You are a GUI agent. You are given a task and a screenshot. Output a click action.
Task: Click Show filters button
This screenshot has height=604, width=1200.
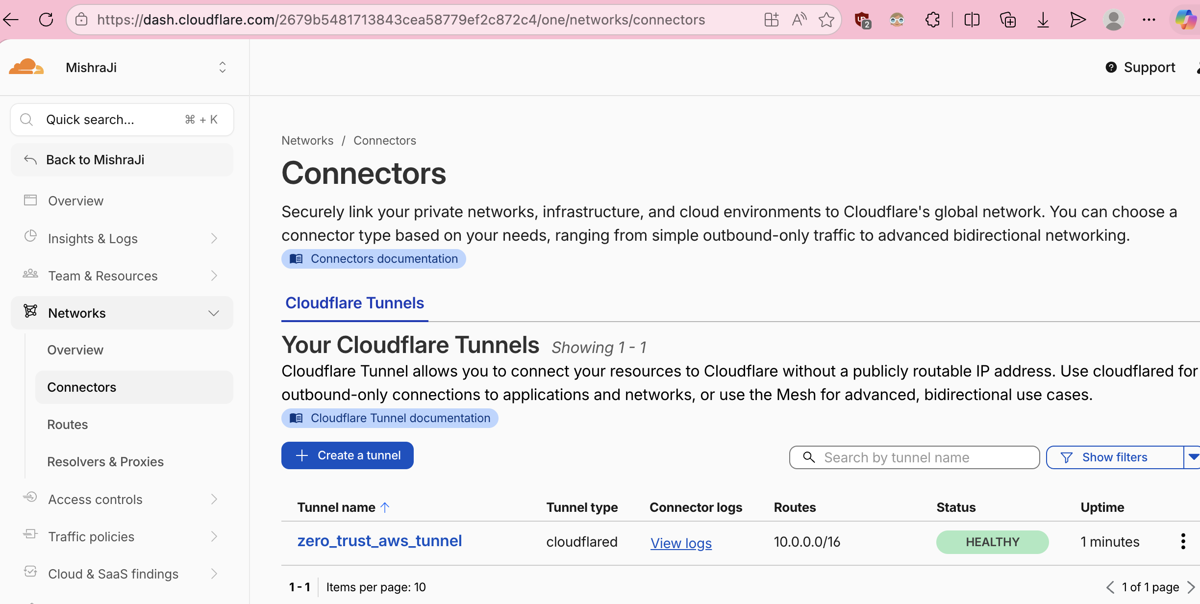coord(1114,457)
